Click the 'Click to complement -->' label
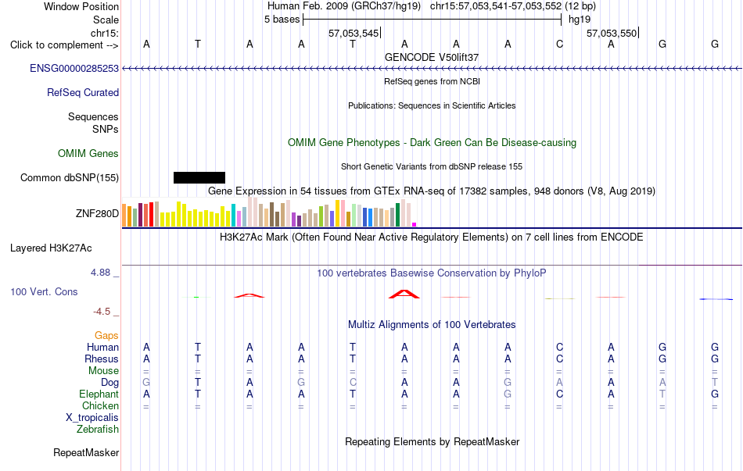The image size is (743, 471). 64,45
